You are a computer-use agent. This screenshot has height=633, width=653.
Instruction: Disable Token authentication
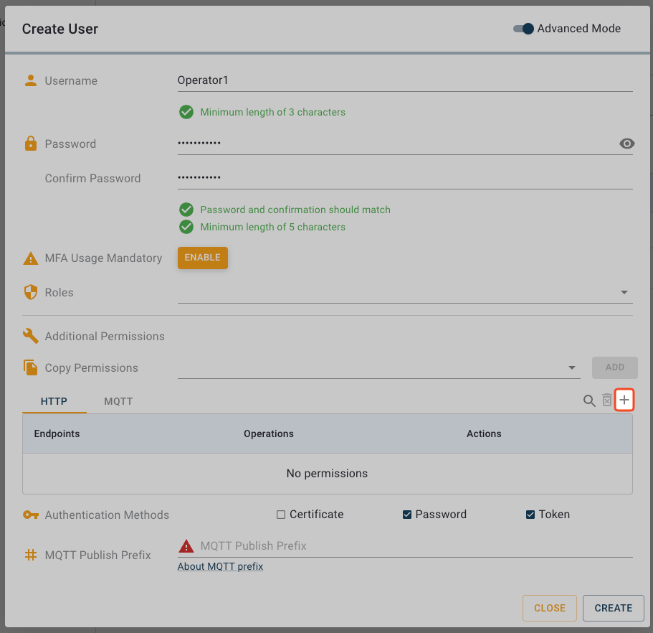(x=530, y=514)
